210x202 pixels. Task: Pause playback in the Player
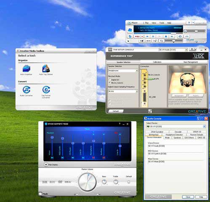pyautogui.click(x=153, y=37)
